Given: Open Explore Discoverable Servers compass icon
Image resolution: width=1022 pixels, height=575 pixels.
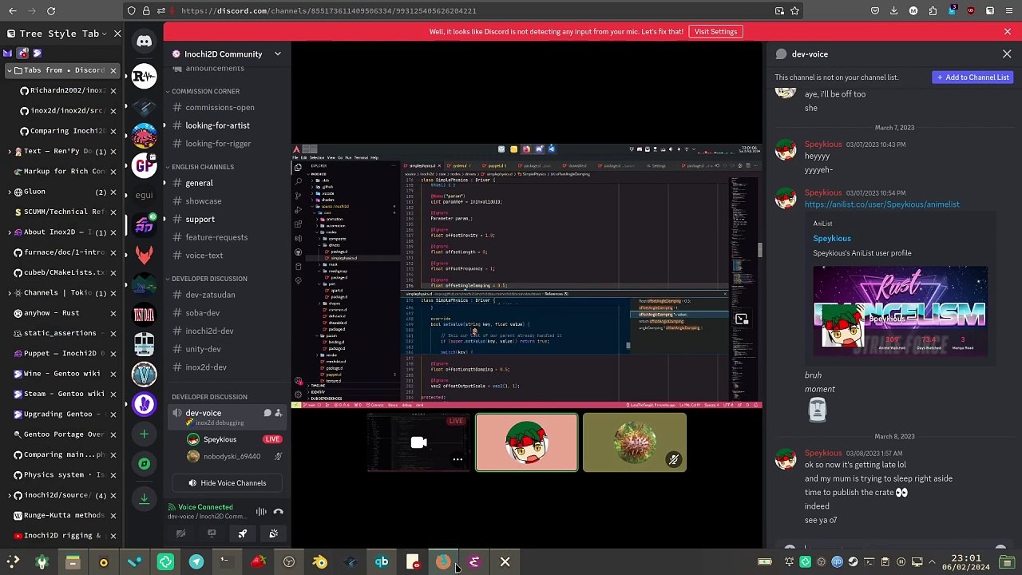Looking at the screenshot, I should click(144, 464).
